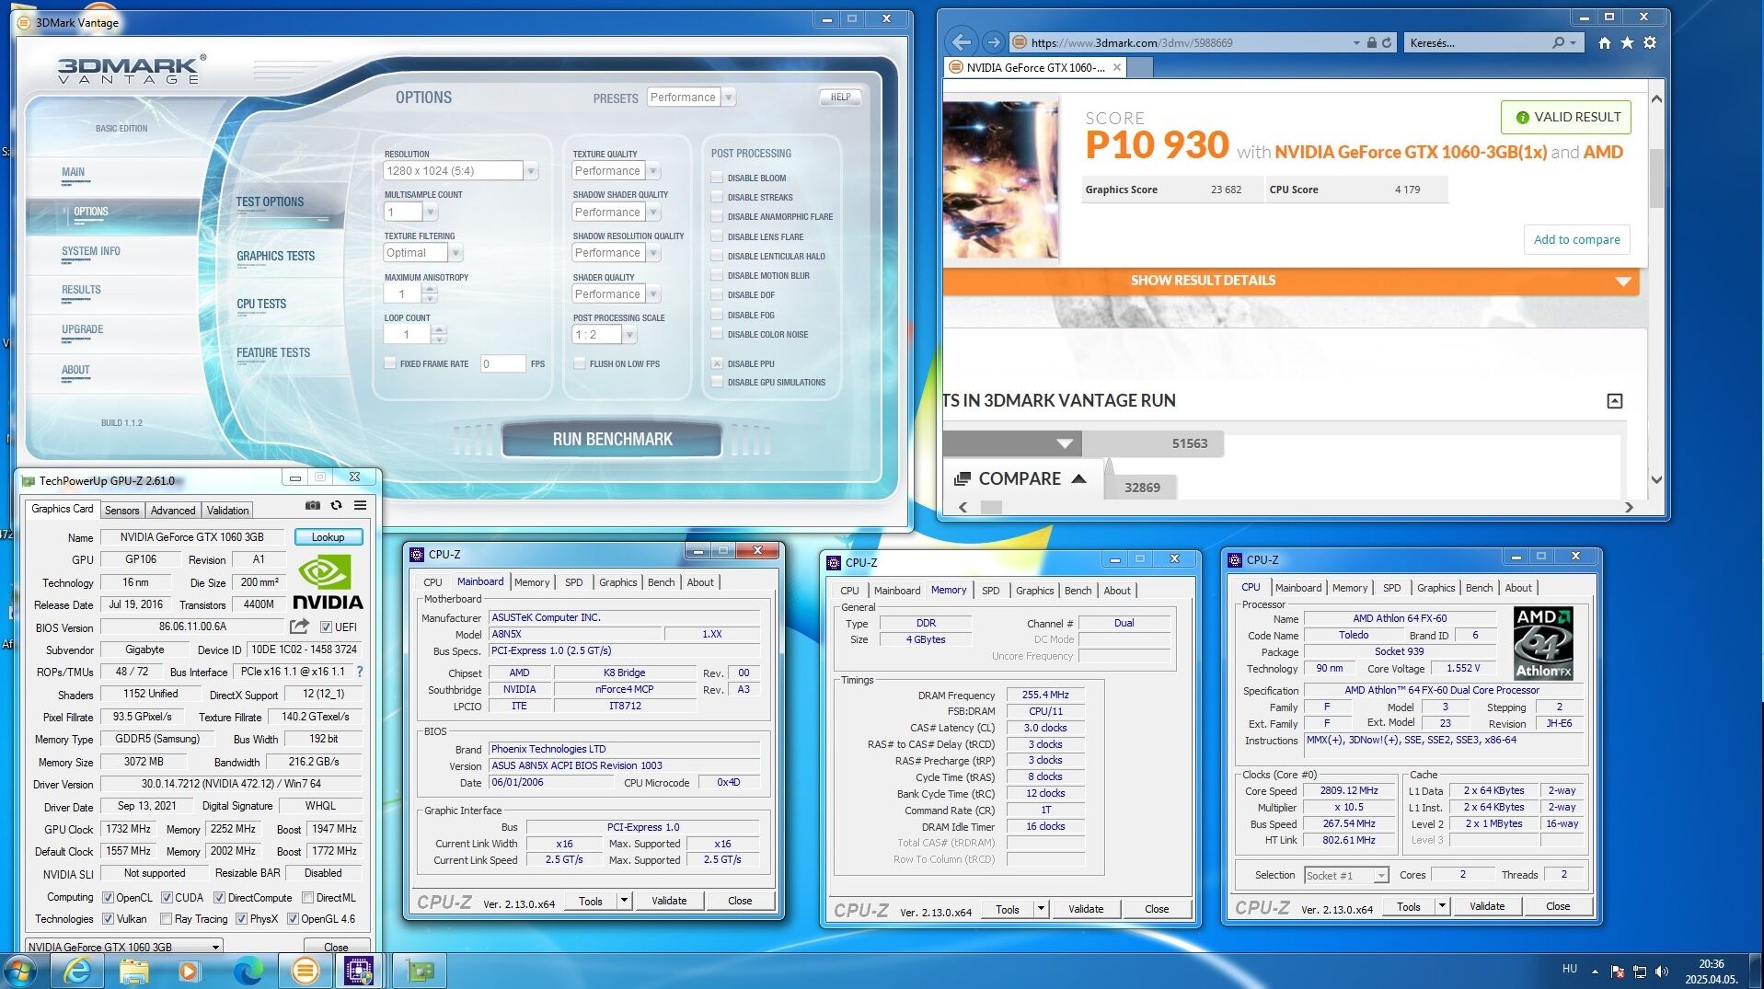Open the Post Processing Scale dropdown

coord(630,335)
